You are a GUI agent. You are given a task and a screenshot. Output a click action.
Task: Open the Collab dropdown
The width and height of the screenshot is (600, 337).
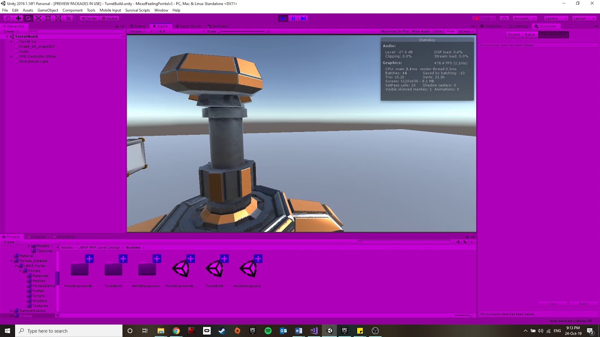(x=484, y=18)
